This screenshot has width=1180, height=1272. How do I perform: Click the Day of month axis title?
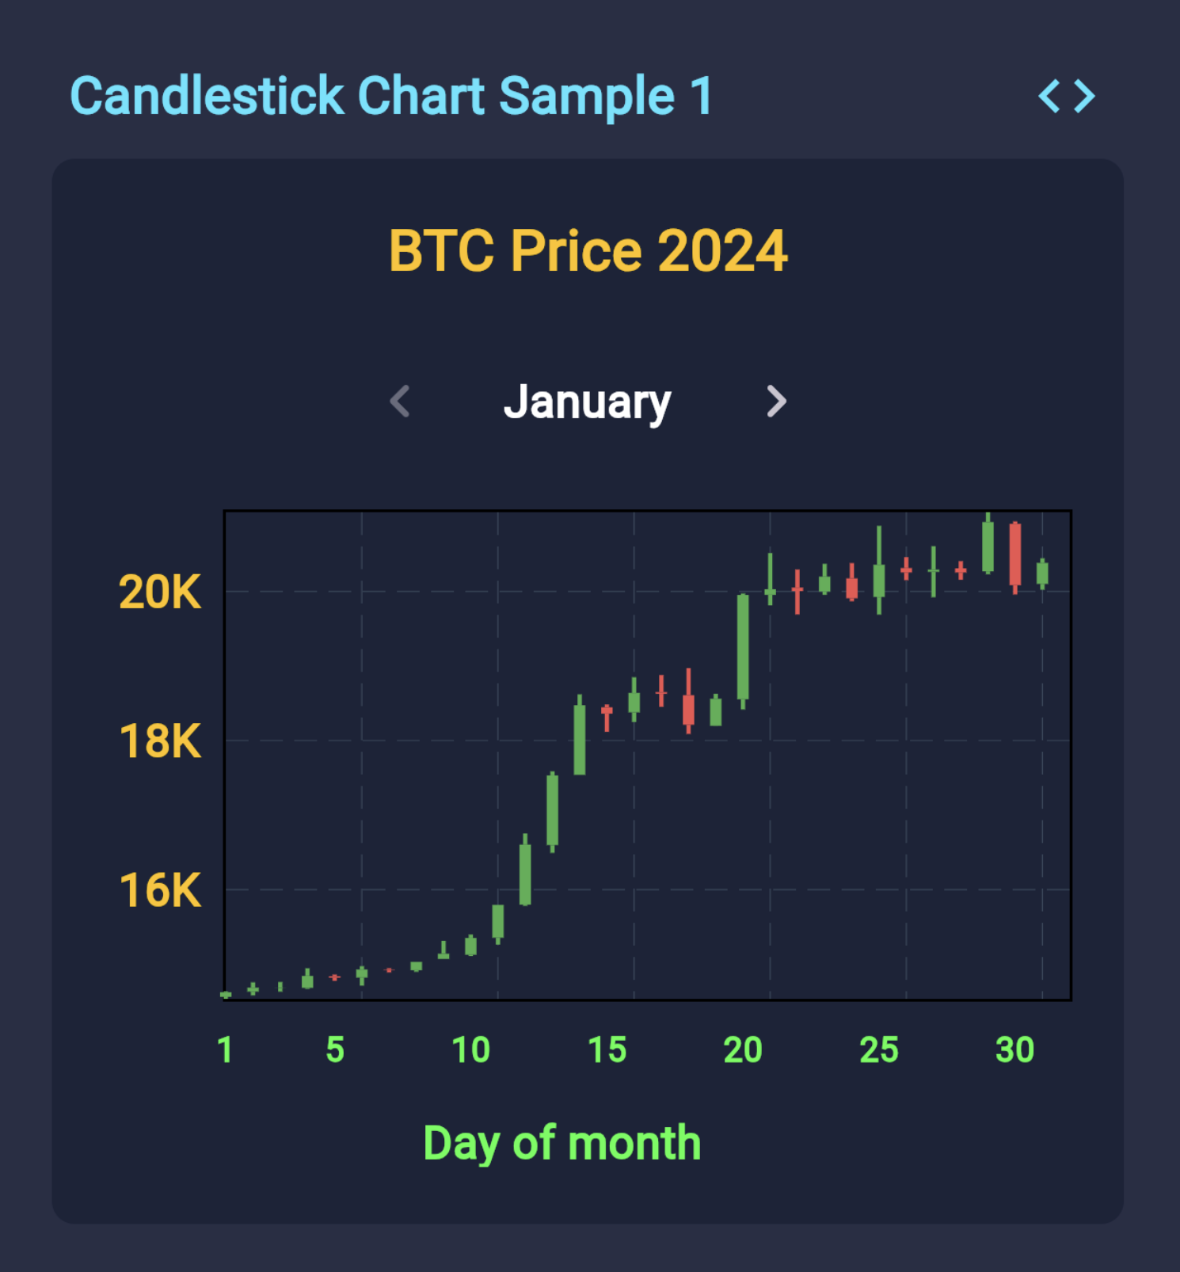tap(561, 1143)
